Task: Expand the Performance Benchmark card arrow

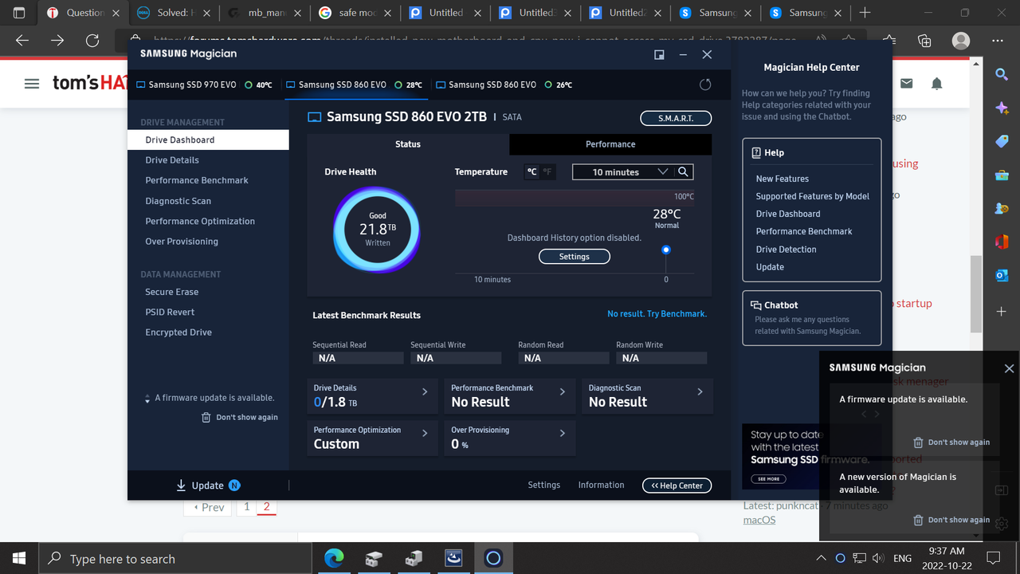Action: point(563,391)
